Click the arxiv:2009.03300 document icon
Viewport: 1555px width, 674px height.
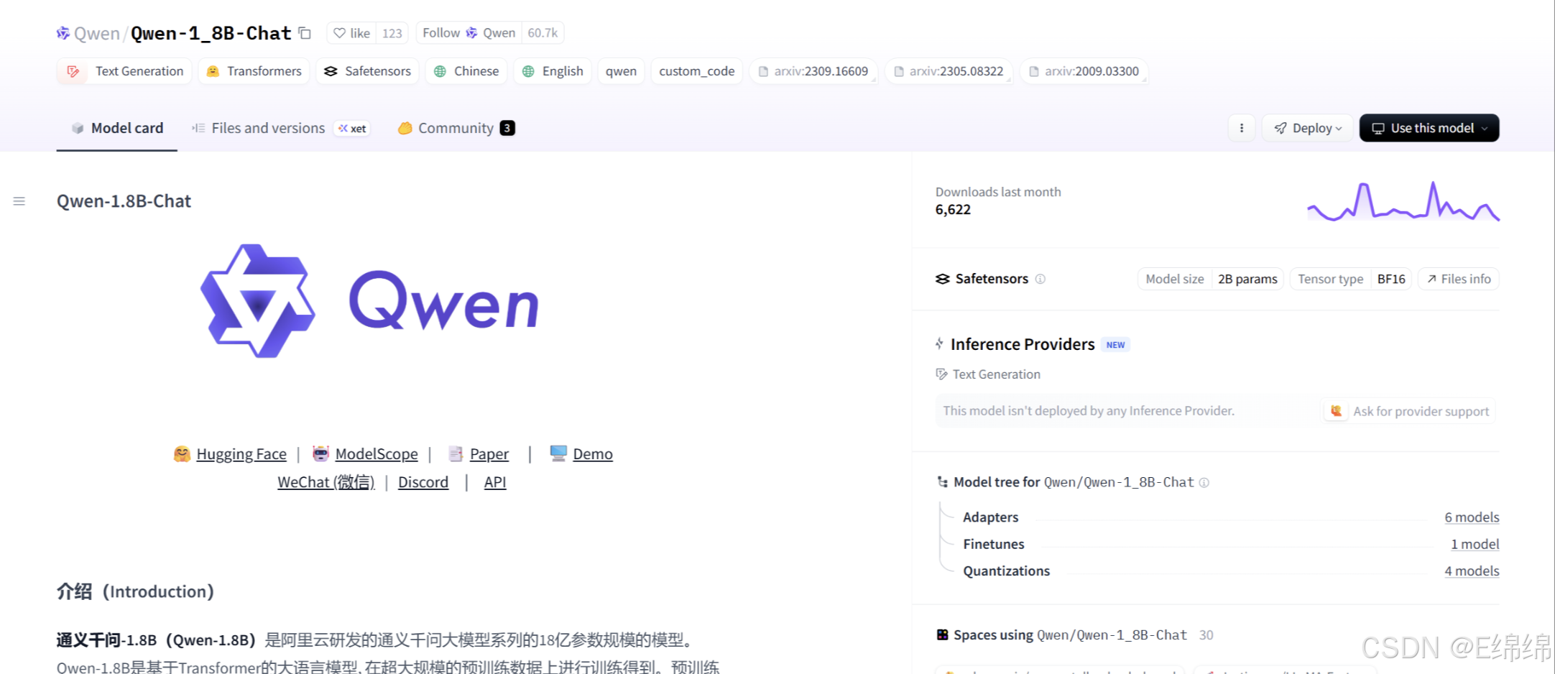coord(1034,71)
